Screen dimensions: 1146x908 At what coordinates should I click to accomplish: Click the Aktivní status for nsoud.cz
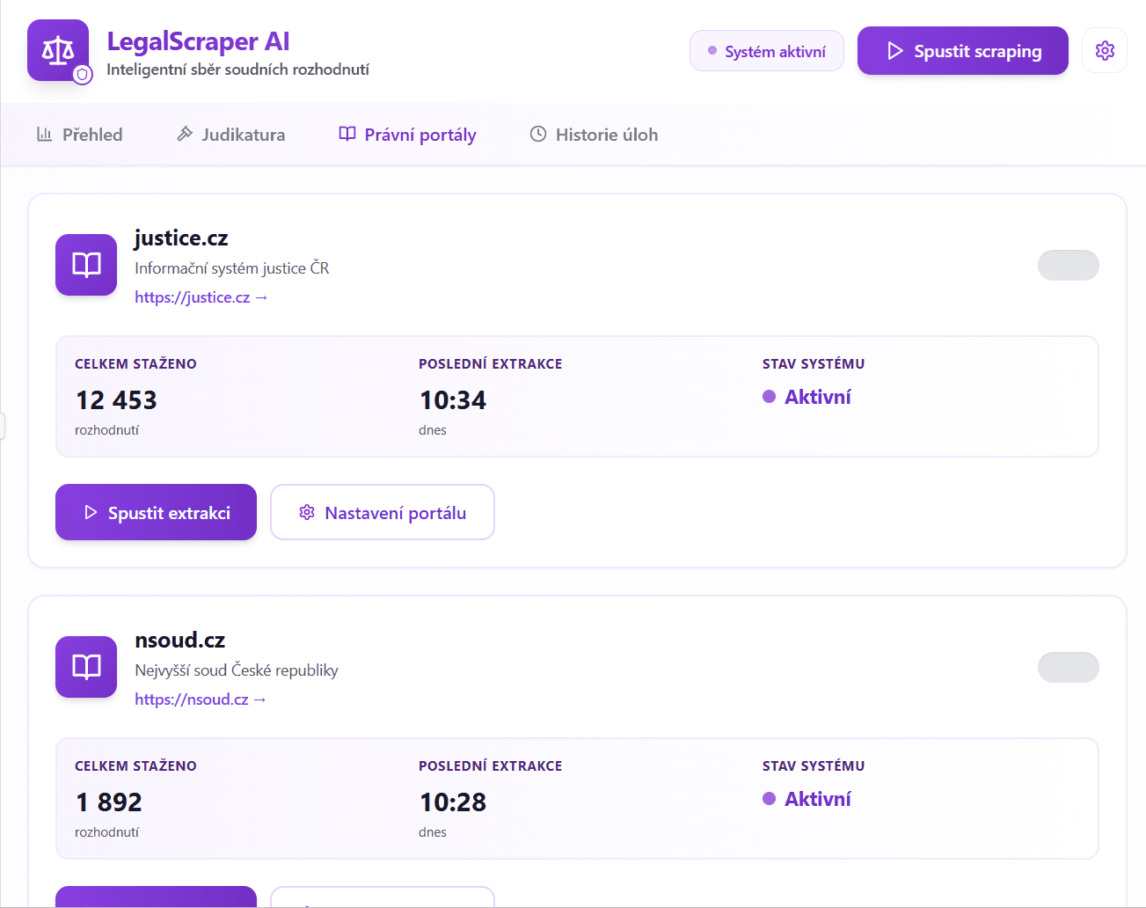(816, 799)
